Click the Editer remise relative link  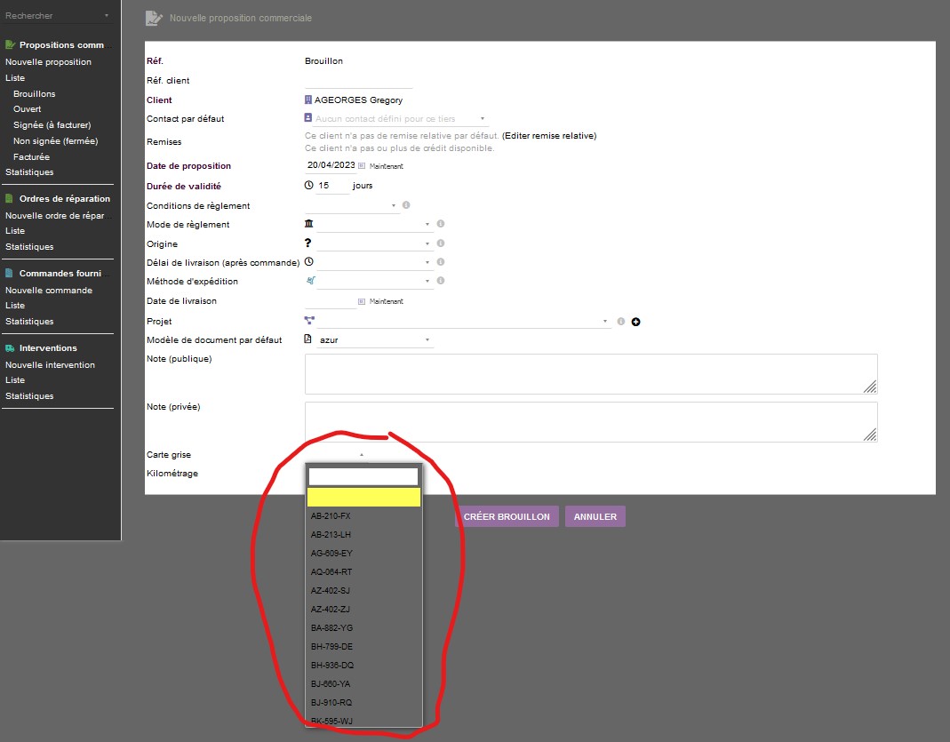(548, 136)
